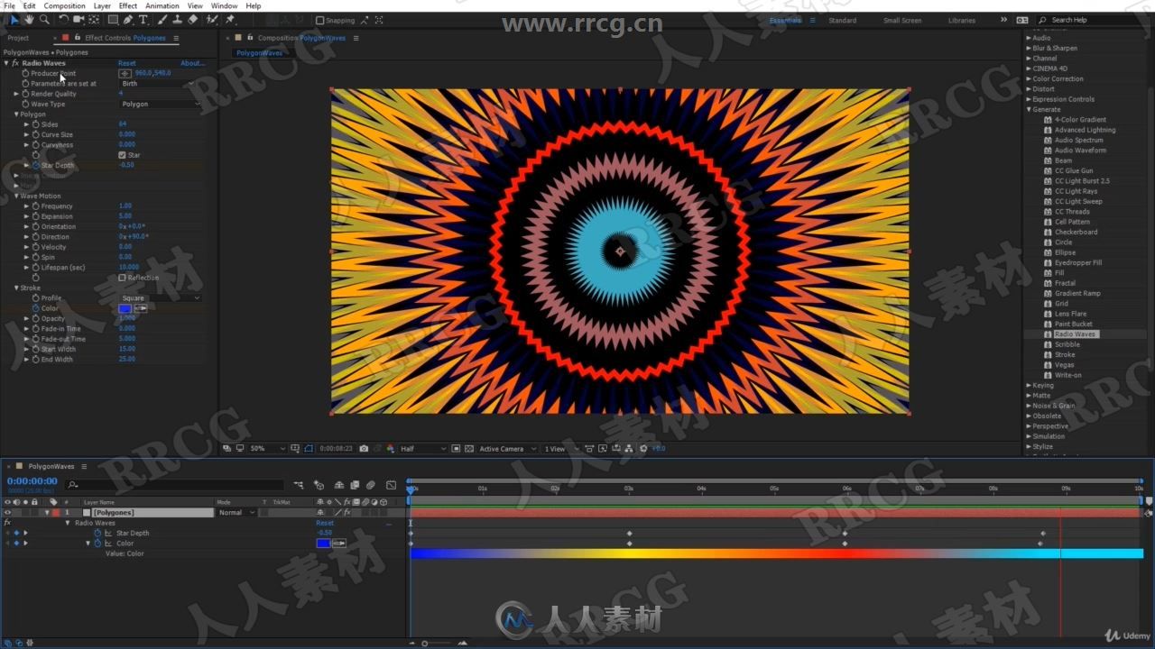This screenshot has height=649, width=1155.
Task: Hide the Polygones layer with eye toggle
Action: (x=7, y=512)
